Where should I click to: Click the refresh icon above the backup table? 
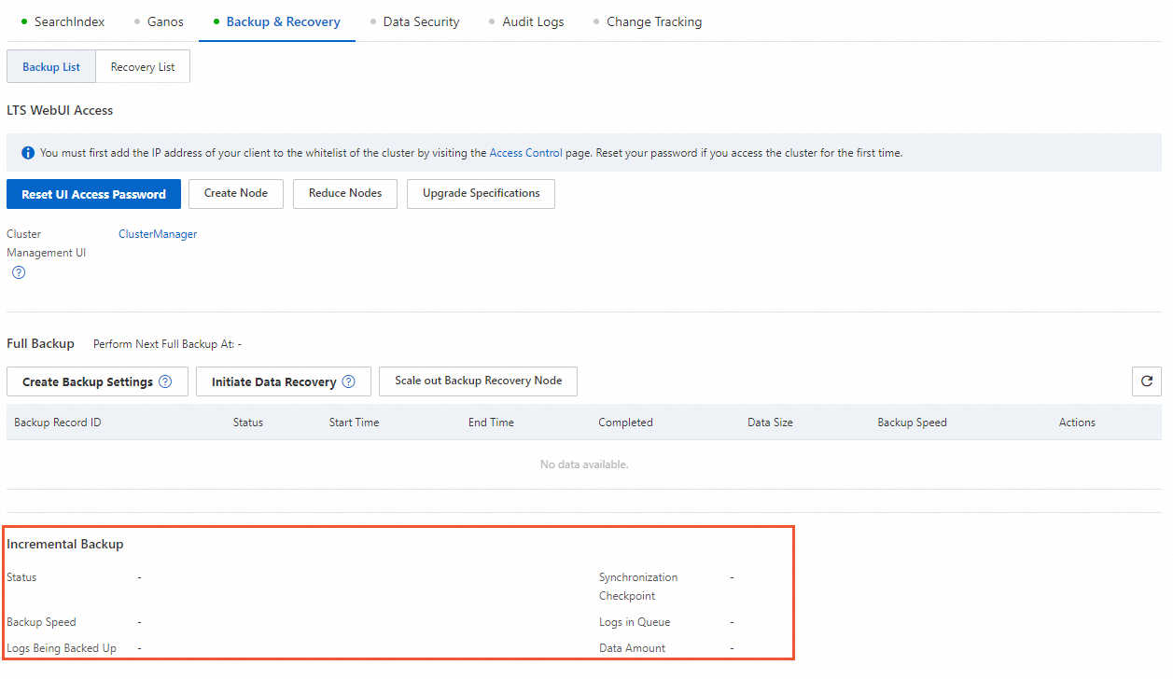click(x=1147, y=381)
